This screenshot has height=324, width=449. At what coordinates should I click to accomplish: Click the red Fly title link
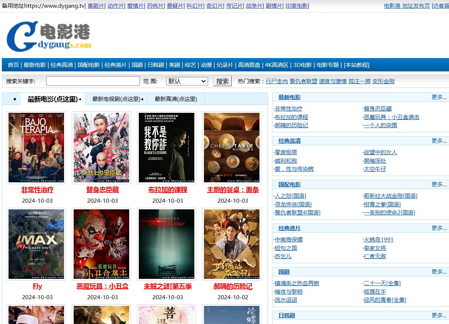click(x=37, y=286)
